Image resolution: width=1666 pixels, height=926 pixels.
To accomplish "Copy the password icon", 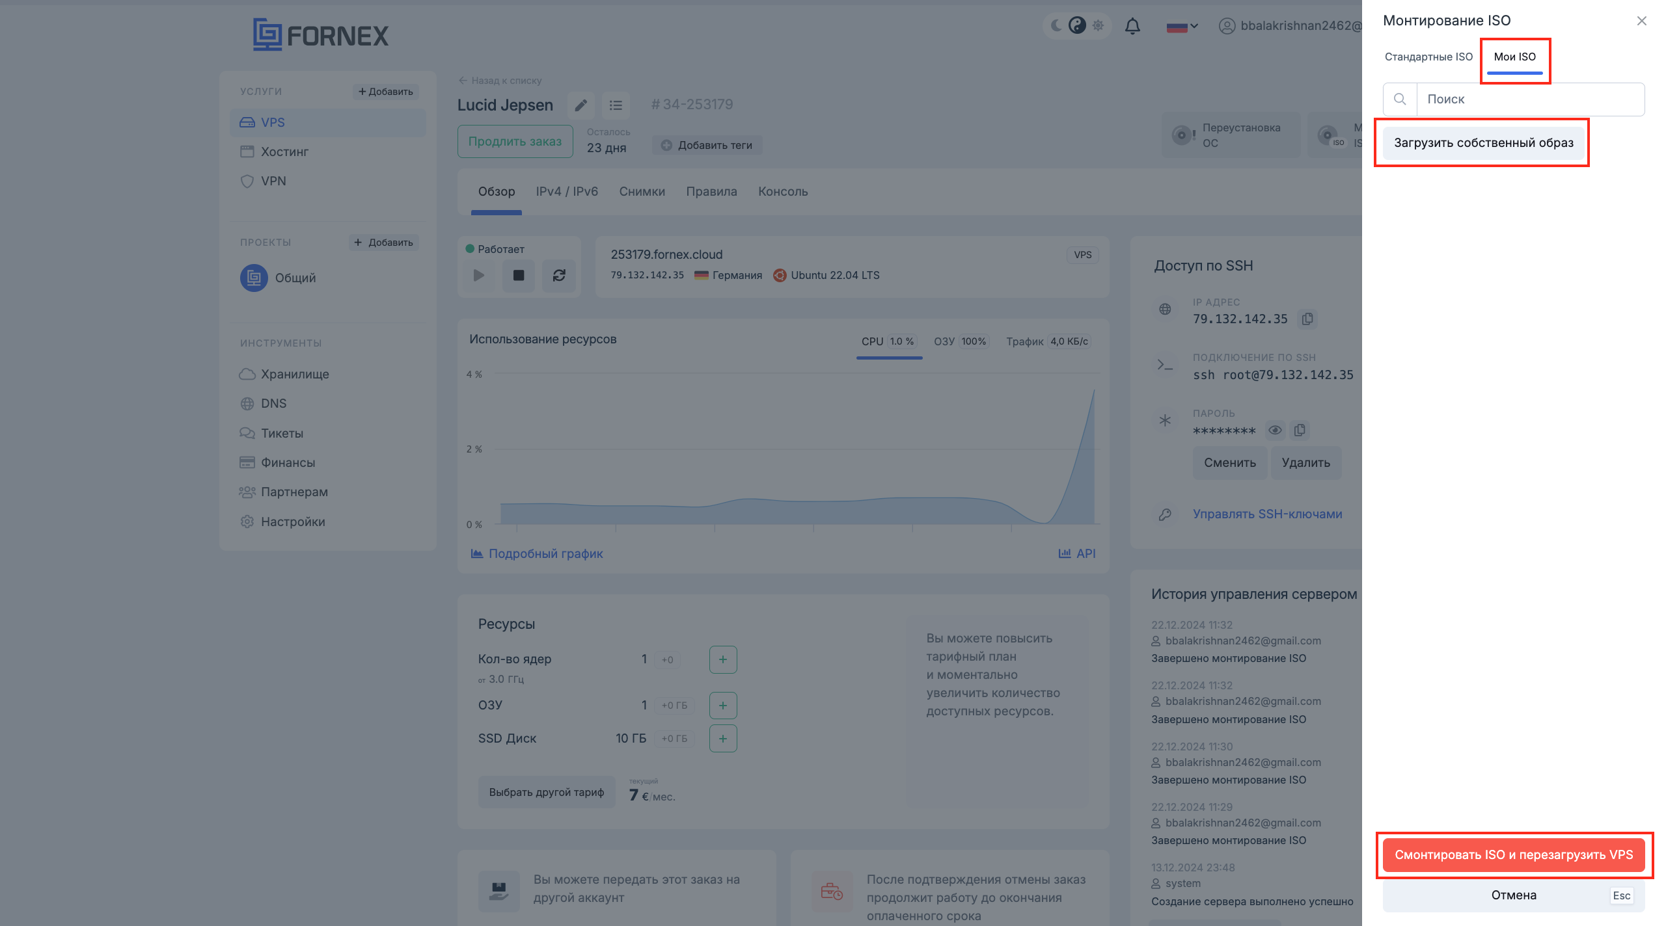I will (x=1300, y=430).
